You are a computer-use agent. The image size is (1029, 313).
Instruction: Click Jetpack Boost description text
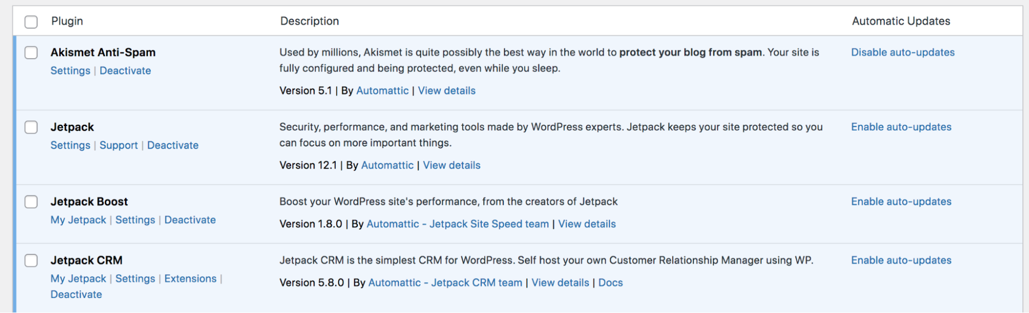[x=448, y=201]
